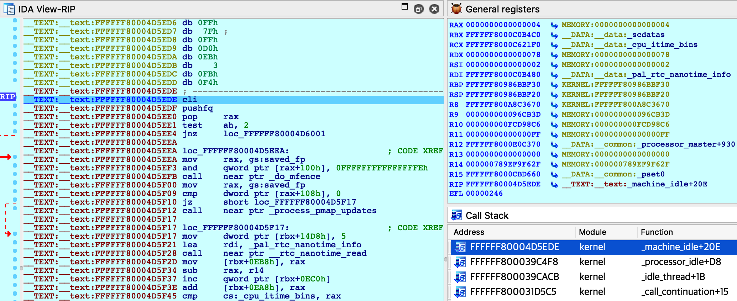Click the jump arrow for RSP register
Screen dimensions: 737x301
[x=554, y=95]
